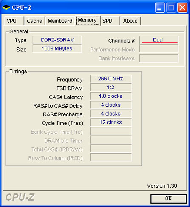Close the CPU-Z window

click(182, 8)
